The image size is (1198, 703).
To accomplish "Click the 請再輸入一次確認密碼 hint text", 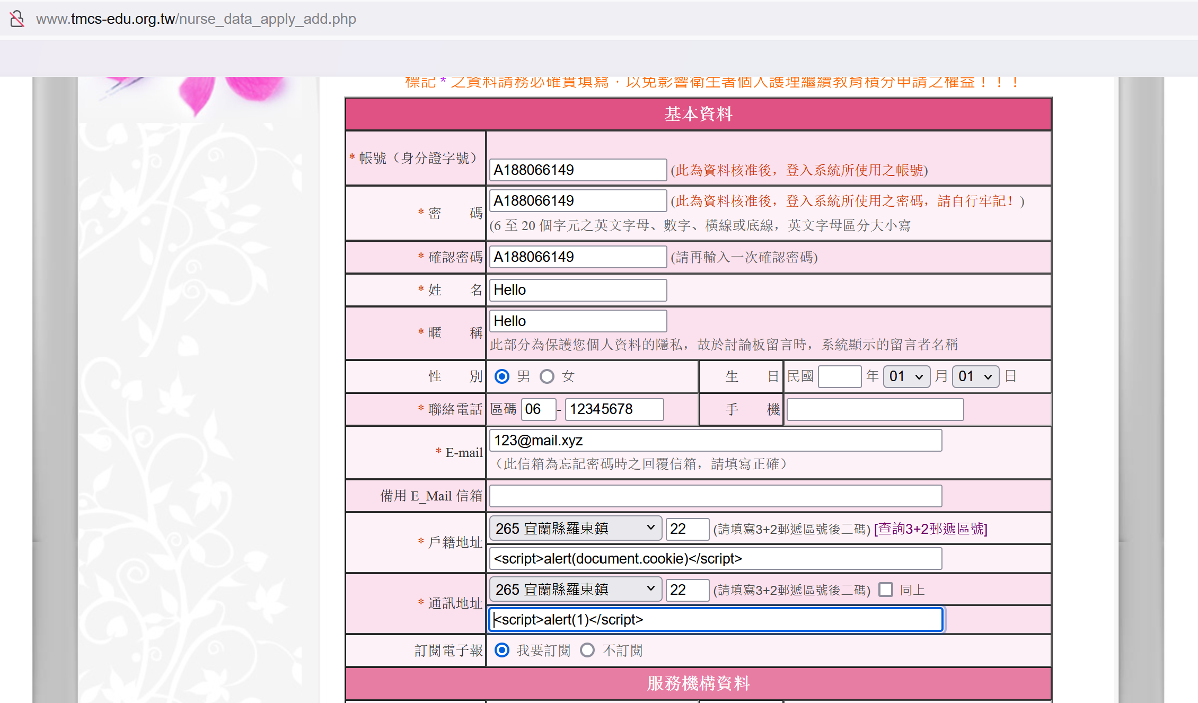I will coord(744,257).
